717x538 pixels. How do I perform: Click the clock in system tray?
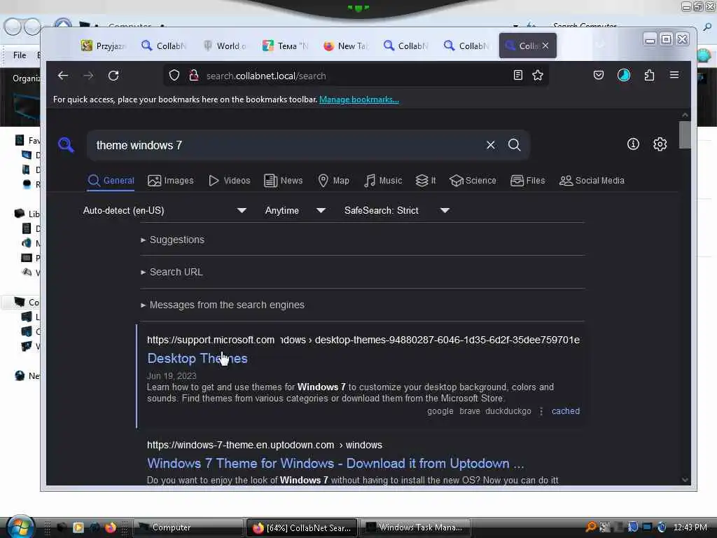[x=690, y=527]
